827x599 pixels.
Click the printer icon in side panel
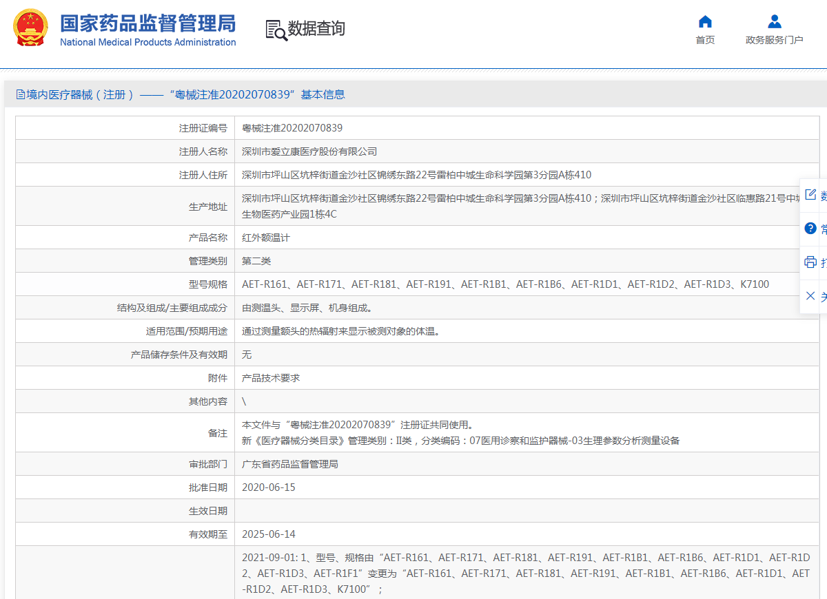click(x=810, y=262)
